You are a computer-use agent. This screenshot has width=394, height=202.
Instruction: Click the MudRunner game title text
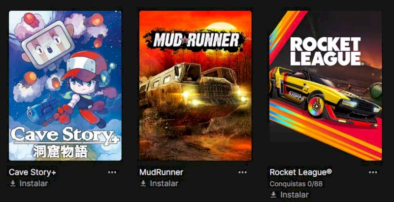tap(162, 172)
